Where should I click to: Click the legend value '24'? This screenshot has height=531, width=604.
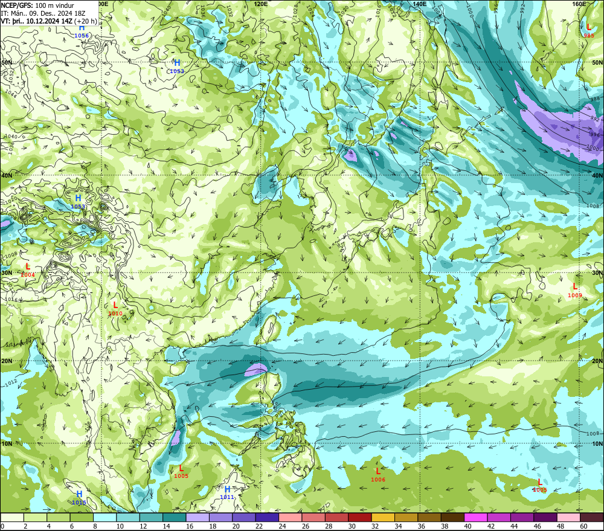282,526
